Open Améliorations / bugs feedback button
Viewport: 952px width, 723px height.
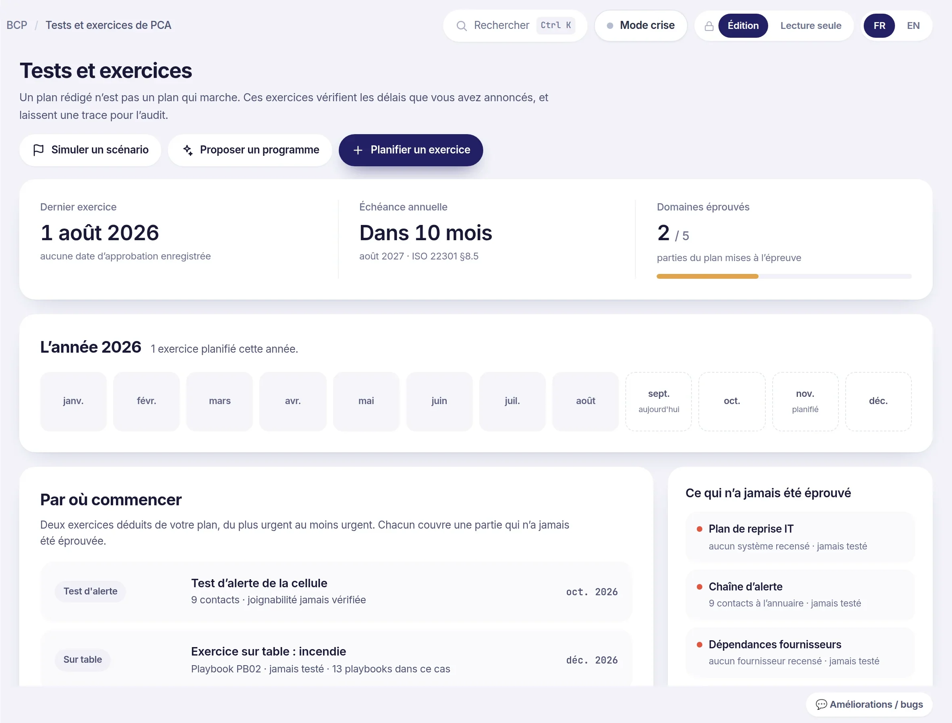(x=869, y=704)
